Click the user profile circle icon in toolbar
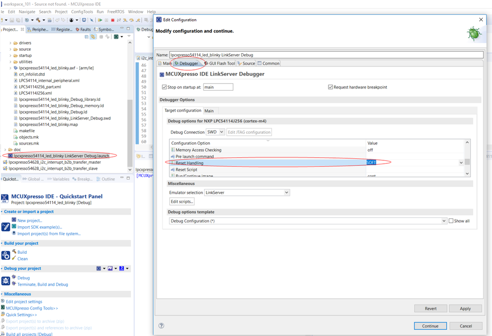The image size is (492, 336). (x=71, y=20)
